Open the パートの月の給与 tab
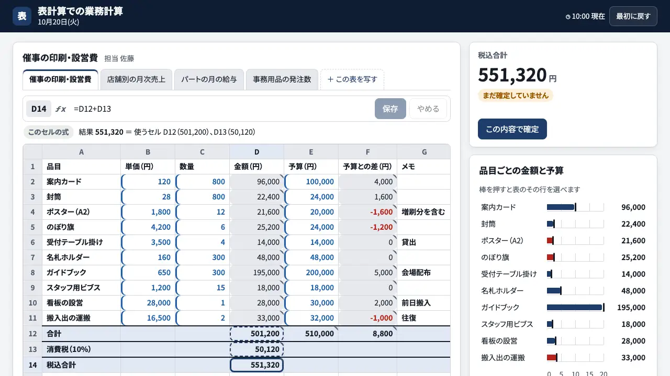This screenshot has width=670, height=376. click(209, 79)
